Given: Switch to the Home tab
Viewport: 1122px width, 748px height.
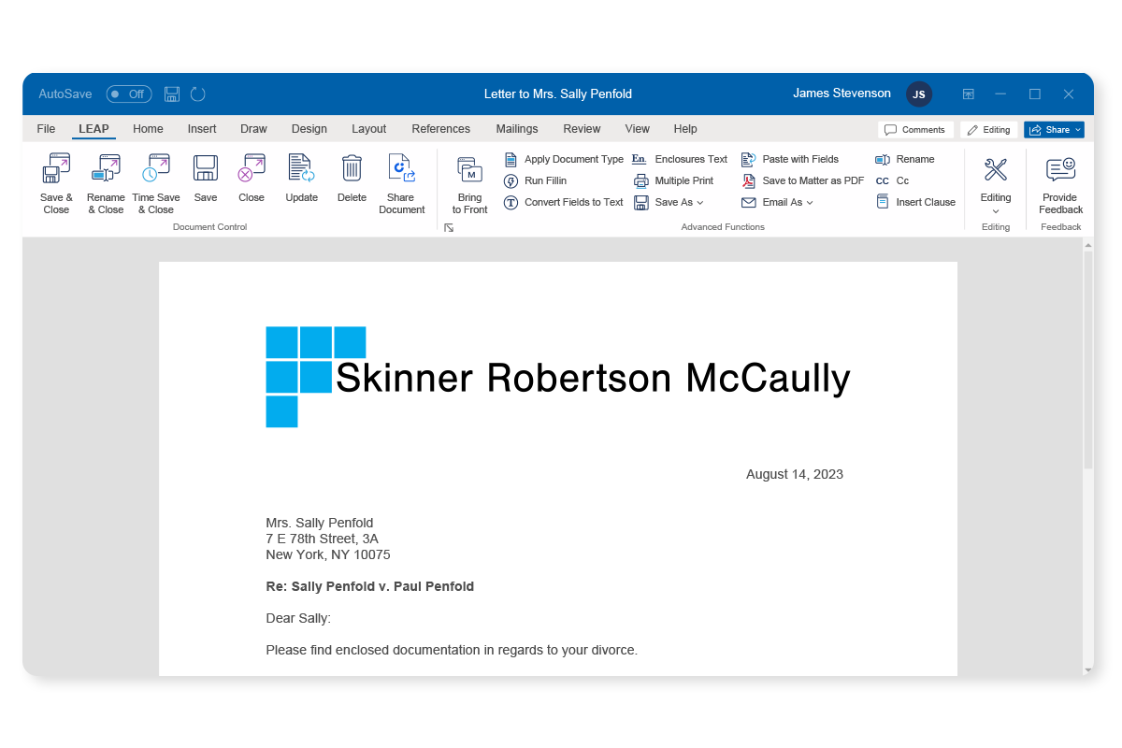Looking at the screenshot, I should [148, 129].
